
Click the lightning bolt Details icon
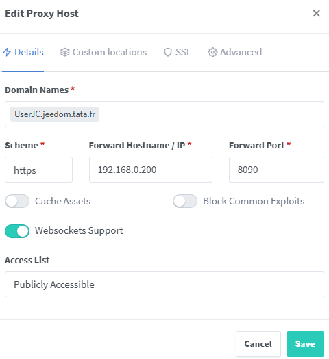click(x=7, y=52)
